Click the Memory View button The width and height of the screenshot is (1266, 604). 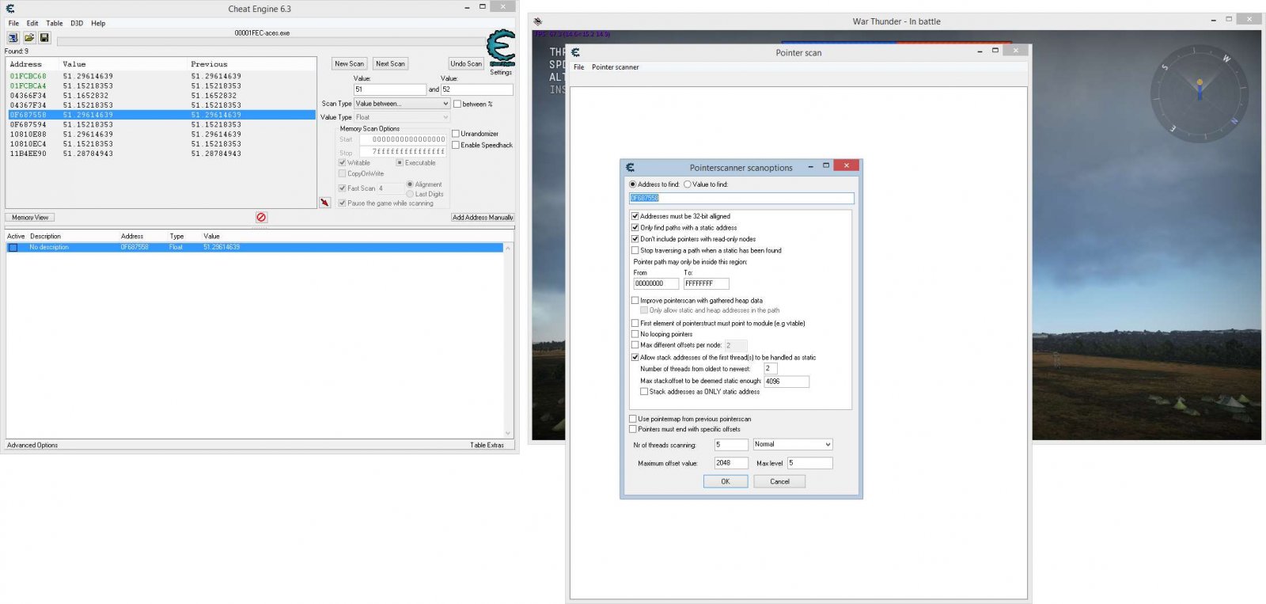pyautogui.click(x=30, y=217)
